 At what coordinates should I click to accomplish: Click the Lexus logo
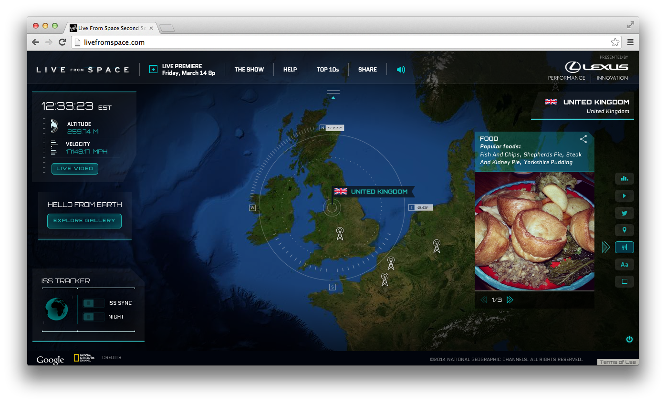597,67
